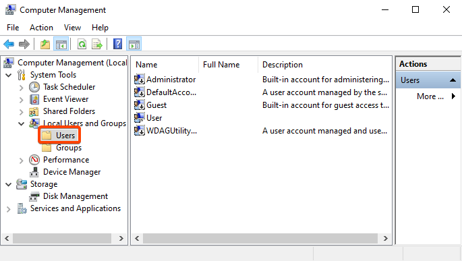Expand Services and Applications node
Viewport: 462px width, 261px height.
(x=9, y=209)
